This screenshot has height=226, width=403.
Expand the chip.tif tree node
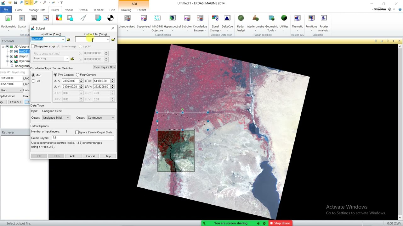pos(8,56)
